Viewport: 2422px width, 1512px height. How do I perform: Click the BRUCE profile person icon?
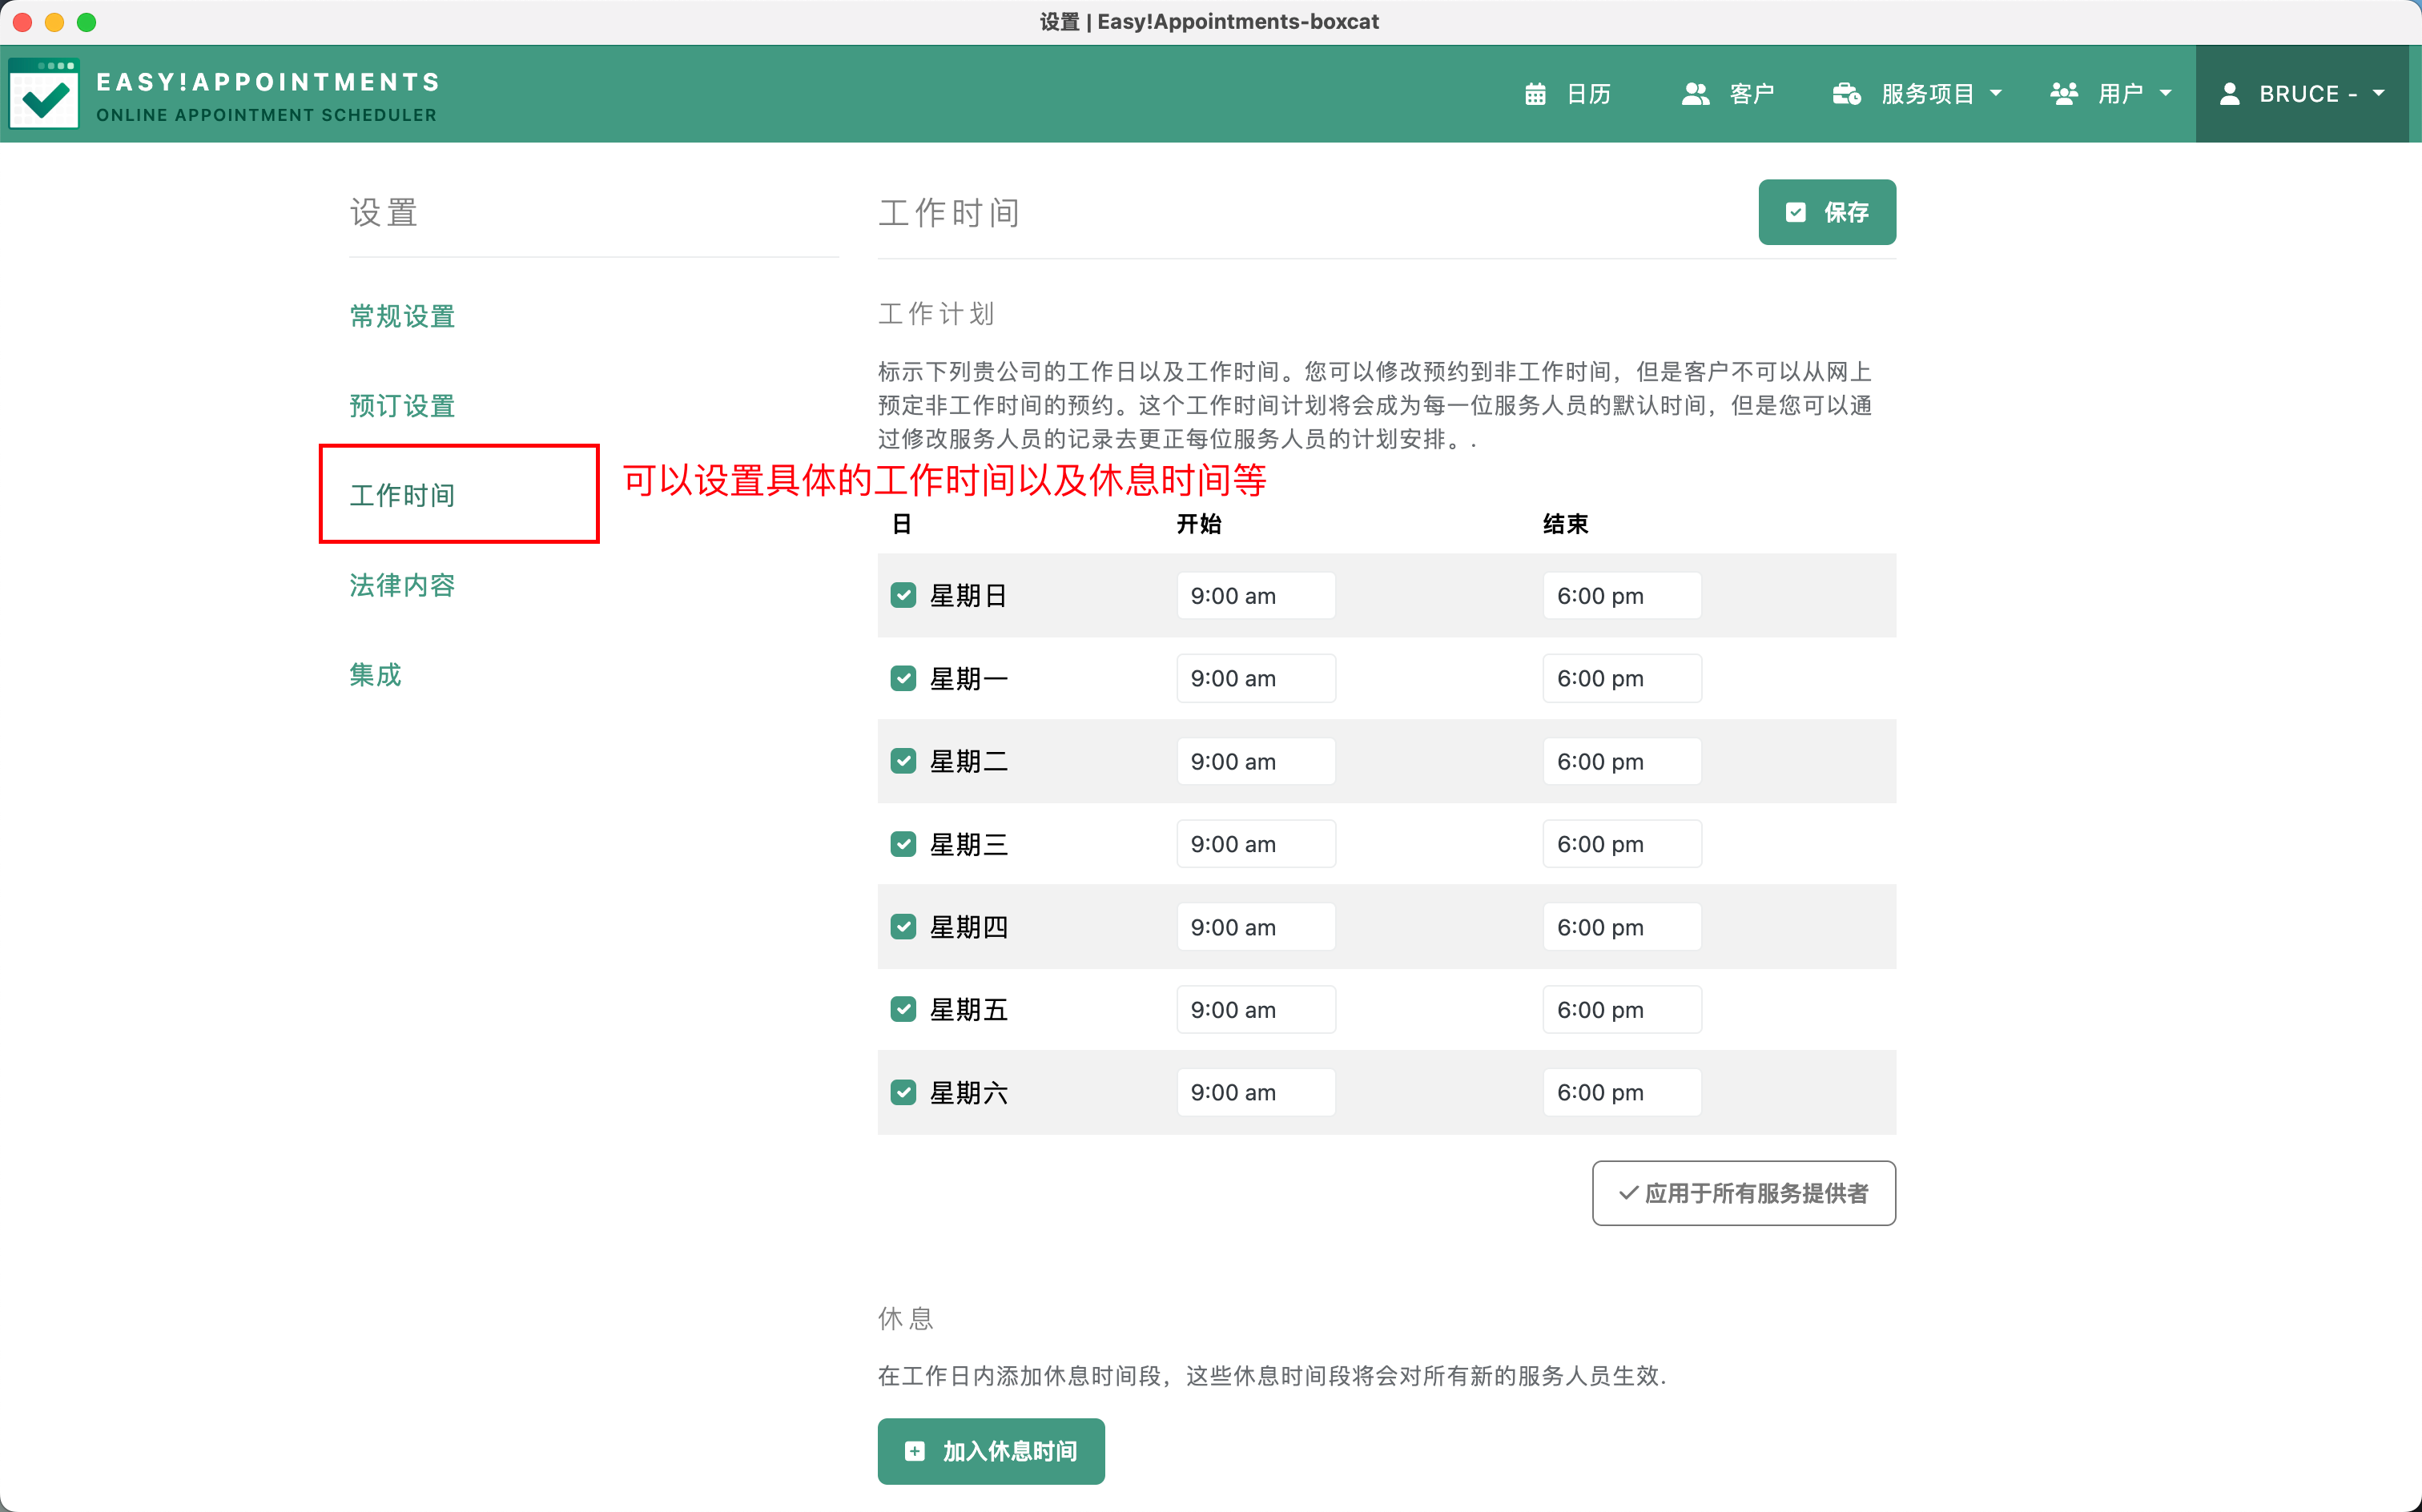pos(2229,94)
